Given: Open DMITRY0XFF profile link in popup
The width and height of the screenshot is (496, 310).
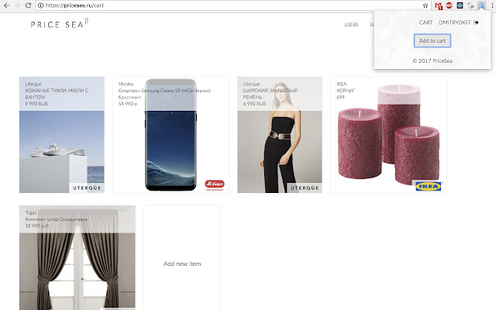Looking at the screenshot, I should 455,22.
